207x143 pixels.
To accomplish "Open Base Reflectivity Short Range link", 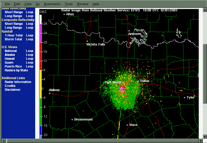I will coord(14,12).
